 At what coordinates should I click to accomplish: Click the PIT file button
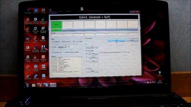(x=92, y=47)
